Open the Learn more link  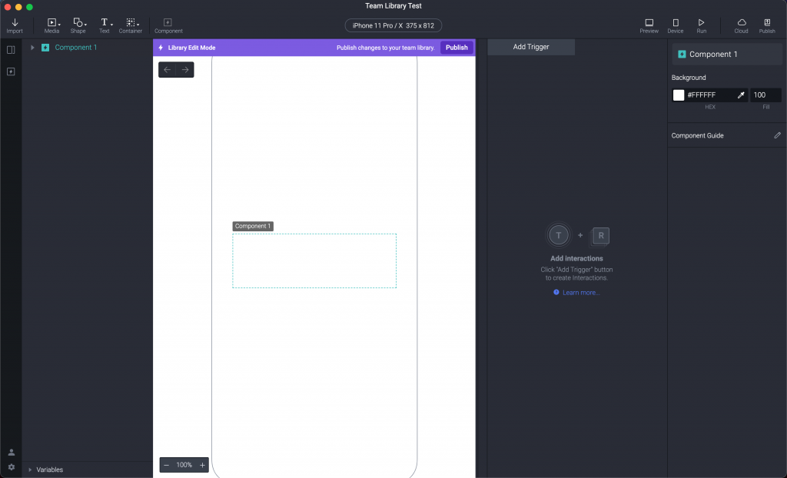(x=581, y=293)
